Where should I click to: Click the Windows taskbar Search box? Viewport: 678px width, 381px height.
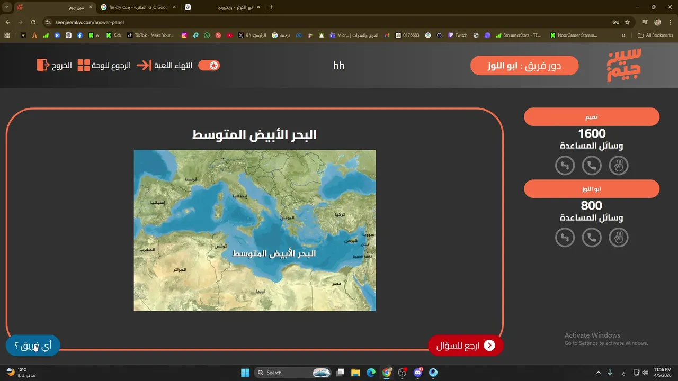(x=292, y=373)
